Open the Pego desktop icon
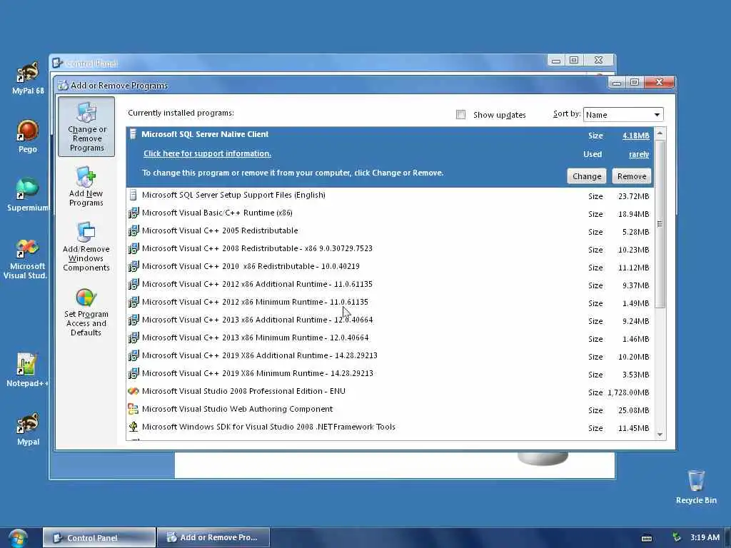731x548 pixels. 28,136
